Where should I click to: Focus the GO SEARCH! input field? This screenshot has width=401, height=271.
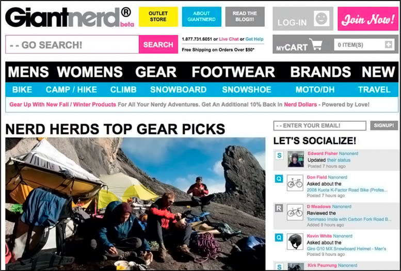72,44
